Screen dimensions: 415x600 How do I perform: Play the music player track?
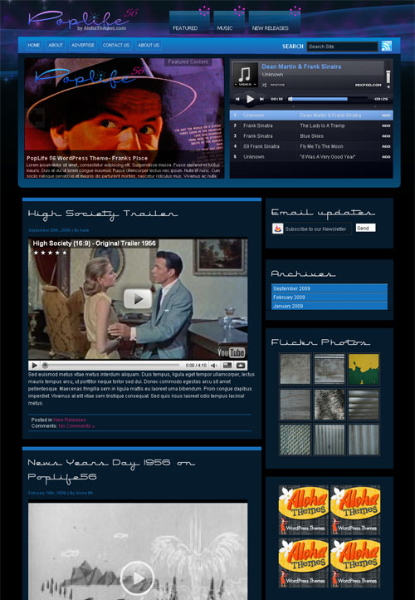pos(250,99)
